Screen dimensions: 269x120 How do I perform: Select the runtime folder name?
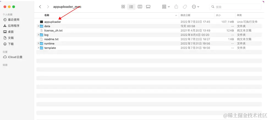[49, 44]
